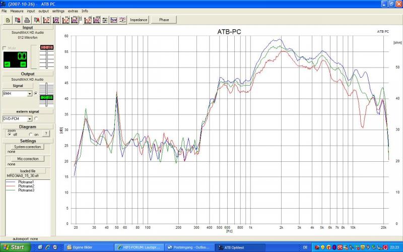
Task: Select Plotname3 in the plot list
Action: [26, 191]
